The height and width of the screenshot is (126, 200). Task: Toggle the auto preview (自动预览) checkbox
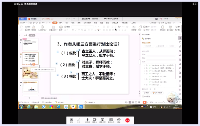click(143, 97)
